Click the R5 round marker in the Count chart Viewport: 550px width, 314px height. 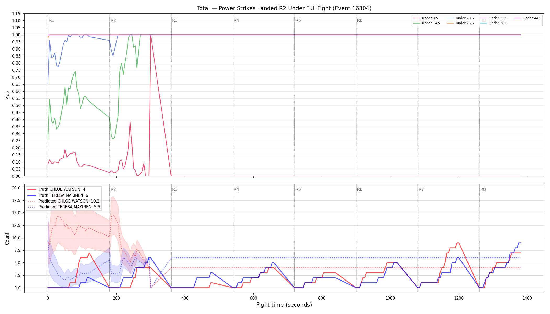298,189
